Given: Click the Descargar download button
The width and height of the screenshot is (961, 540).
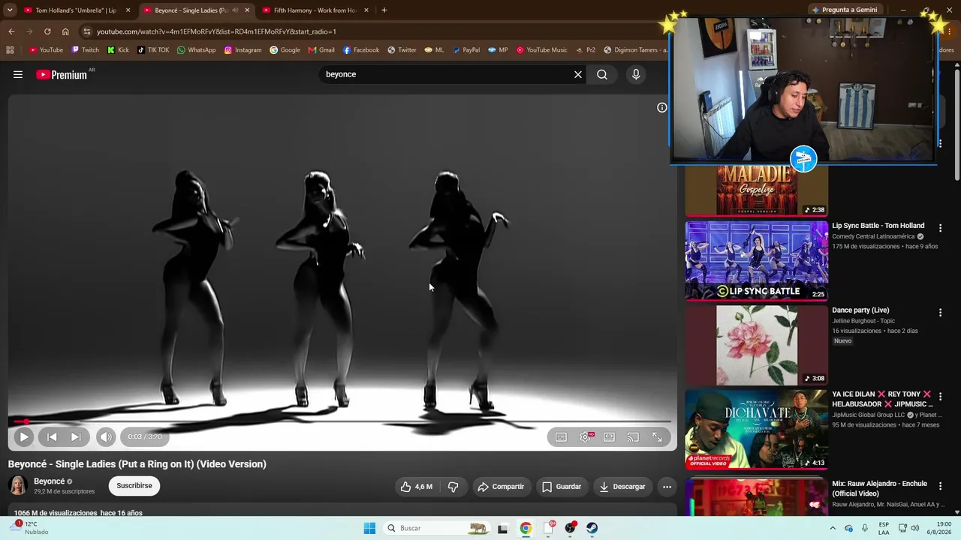Looking at the screenshot, I should click(x=622, y=487).
